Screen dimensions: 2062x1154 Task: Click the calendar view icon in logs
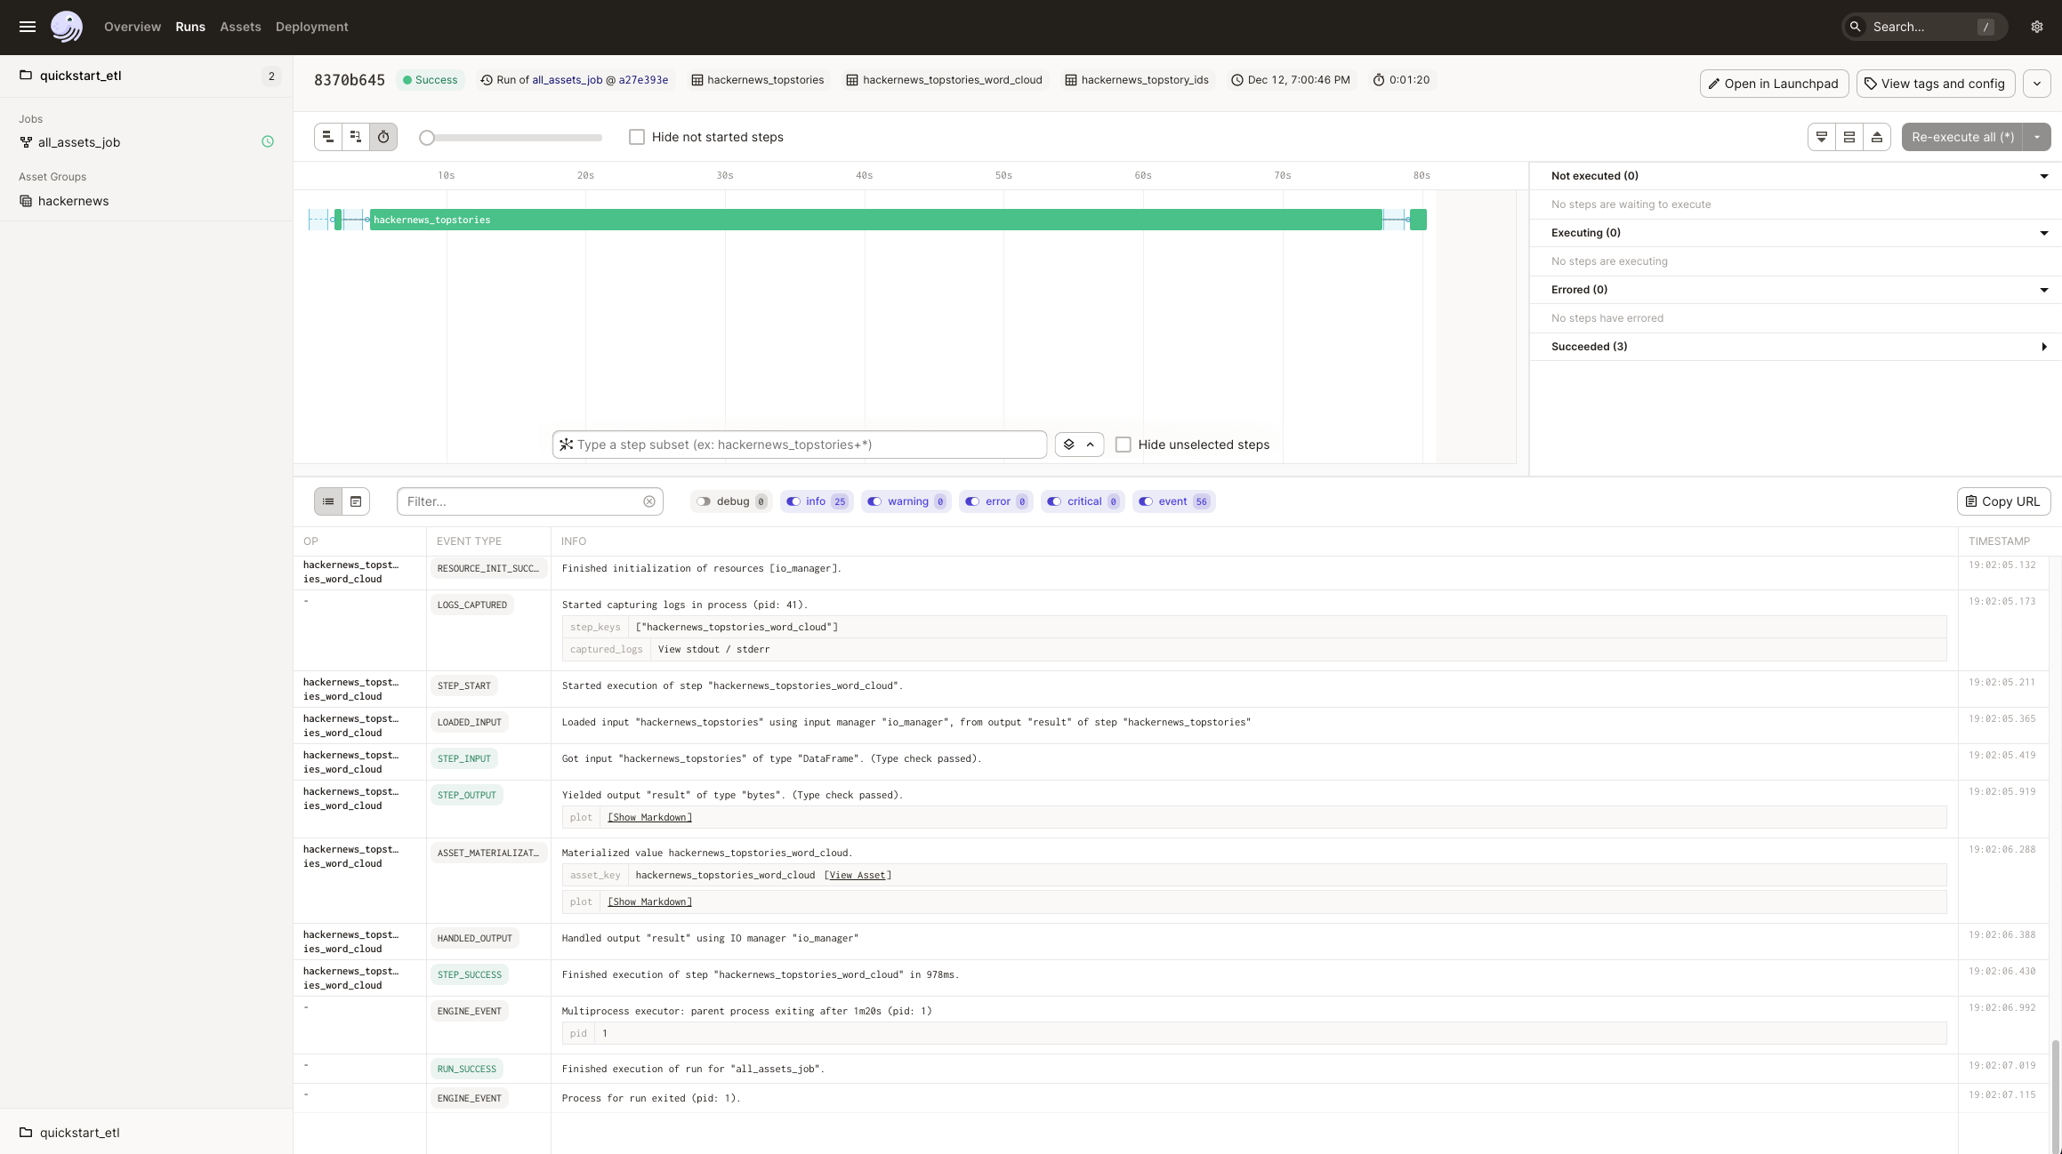coord(356,501)
